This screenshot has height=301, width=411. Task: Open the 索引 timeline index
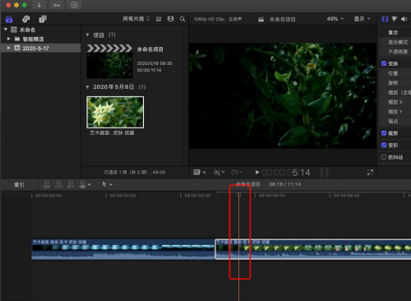coord(19,185)
